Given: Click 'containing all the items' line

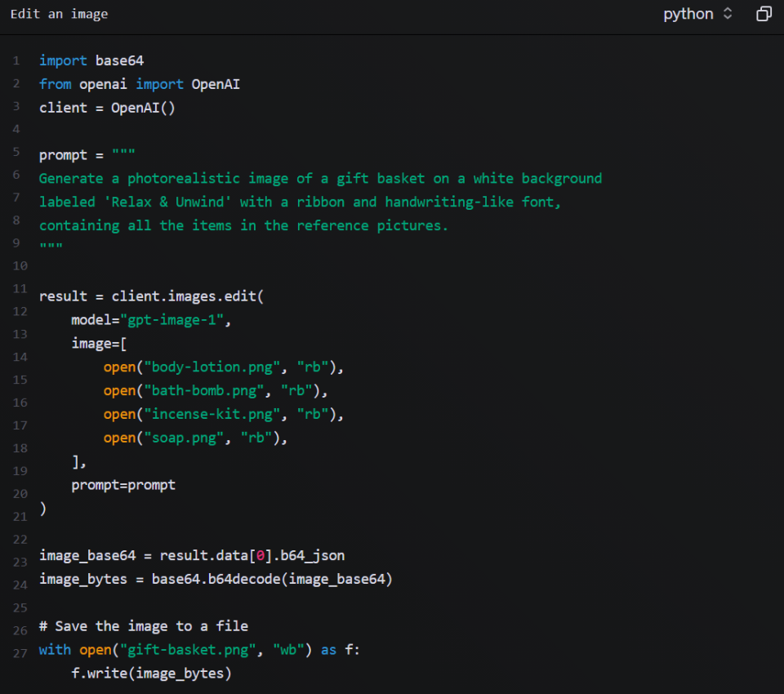Looking at the screenshot, I should 243,225.
